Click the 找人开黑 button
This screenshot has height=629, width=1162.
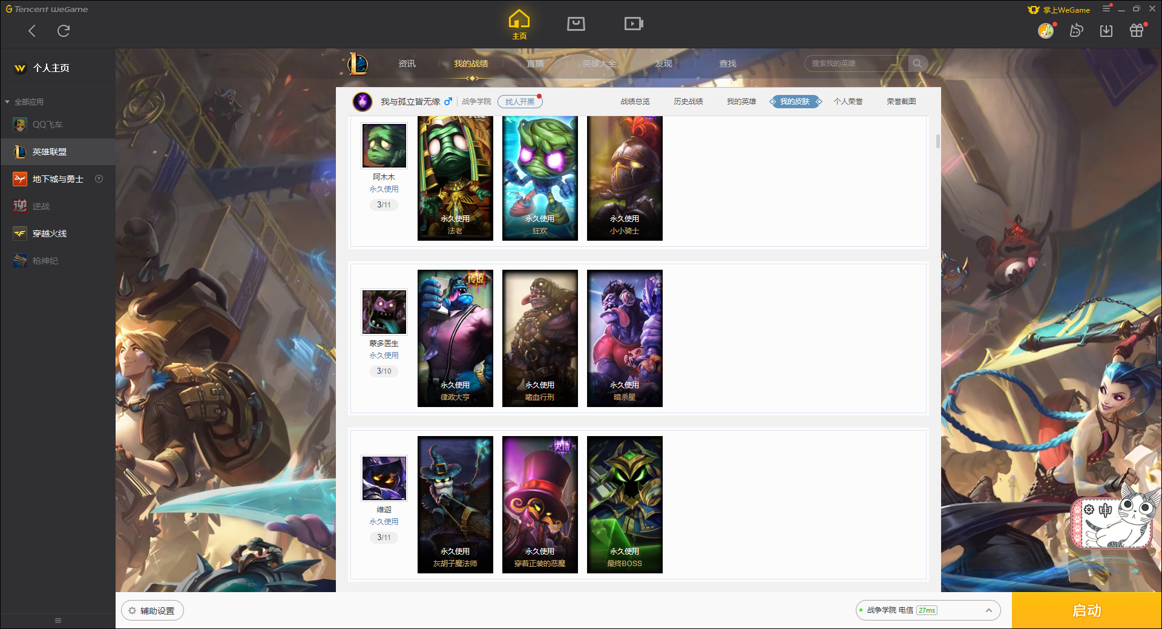[x=520, y=102]
